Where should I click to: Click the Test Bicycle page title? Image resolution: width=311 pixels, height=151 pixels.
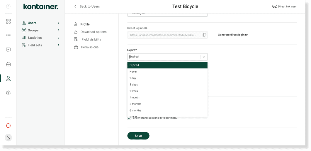click(x=185, y=6)
